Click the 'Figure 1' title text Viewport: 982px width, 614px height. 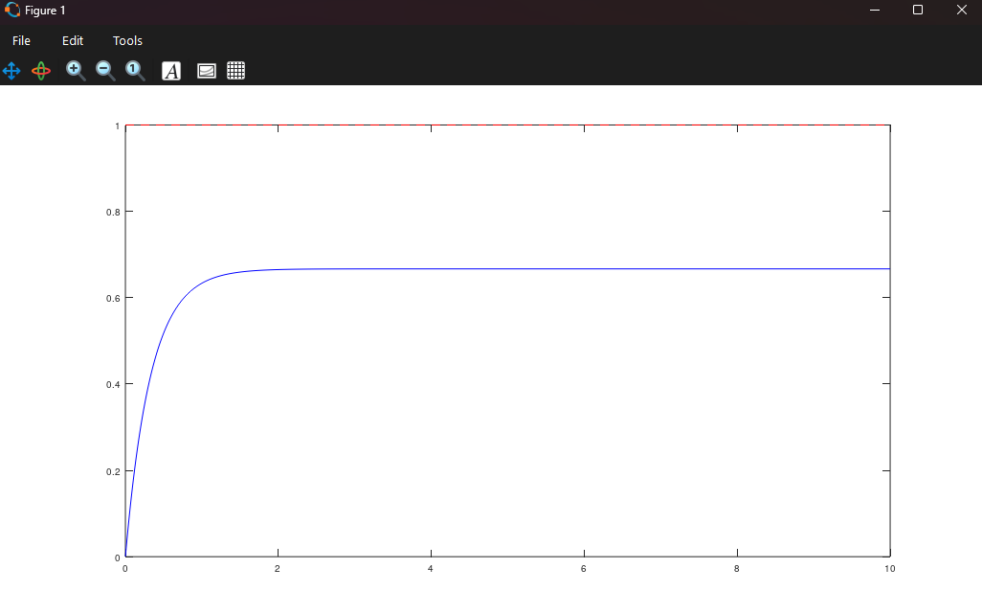[x=46, y=10]
